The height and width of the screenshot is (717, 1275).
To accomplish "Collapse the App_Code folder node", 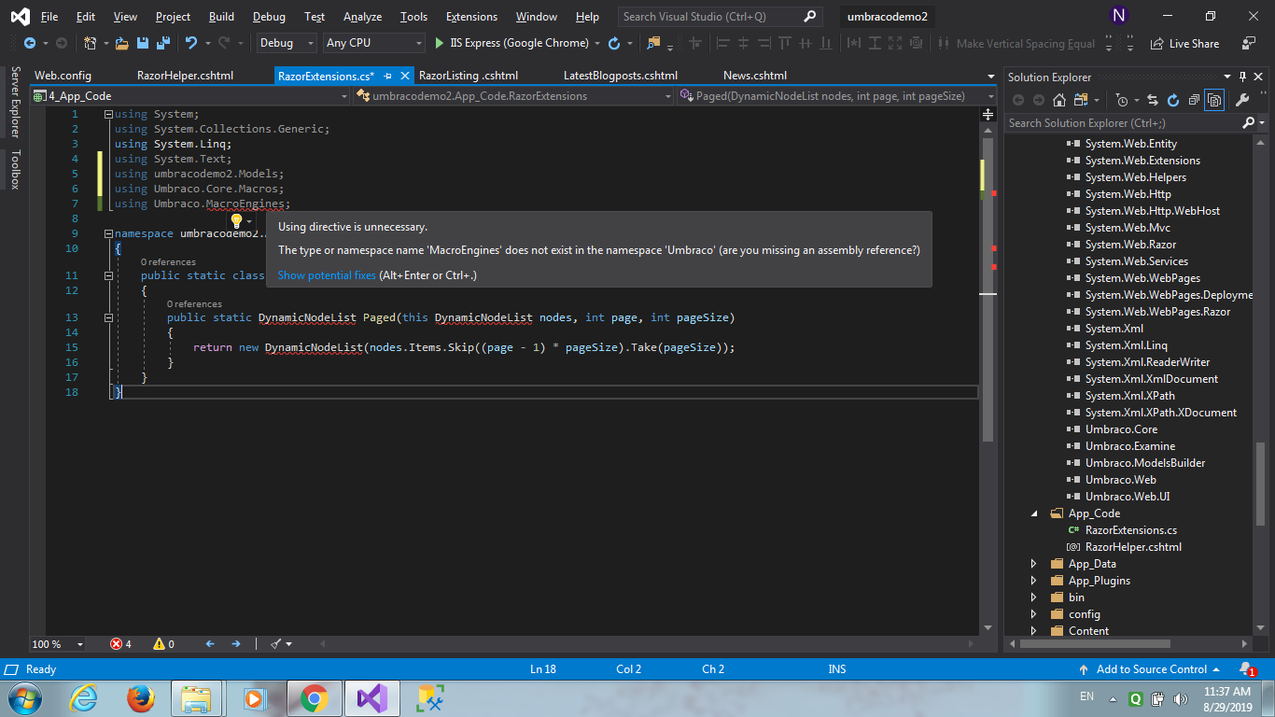I will [1033, 513].
